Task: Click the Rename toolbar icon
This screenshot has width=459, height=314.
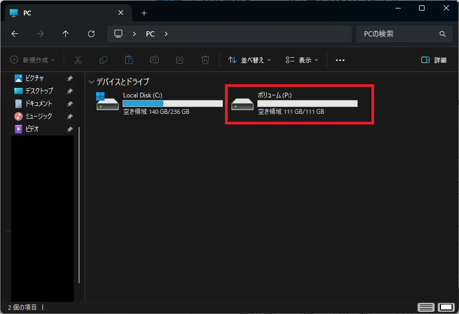Action: point(154,60)
